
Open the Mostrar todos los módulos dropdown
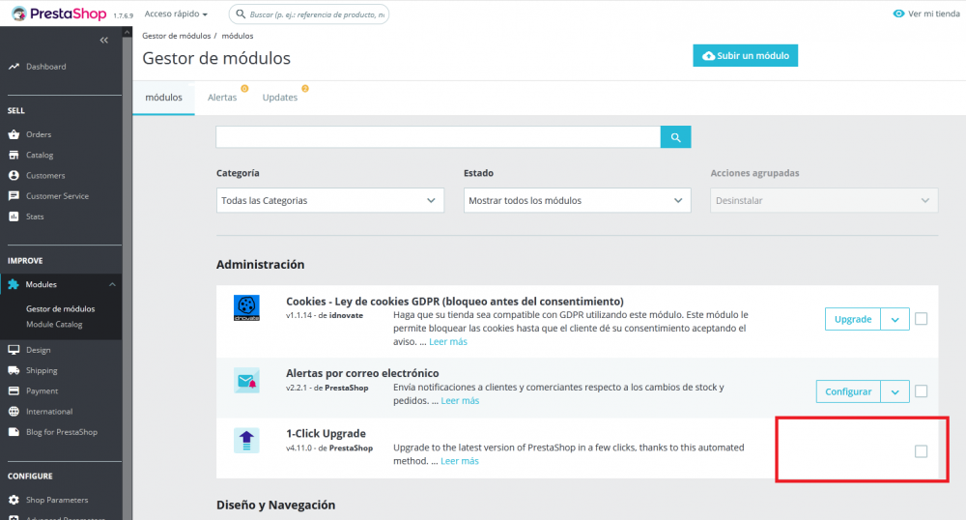578,200
